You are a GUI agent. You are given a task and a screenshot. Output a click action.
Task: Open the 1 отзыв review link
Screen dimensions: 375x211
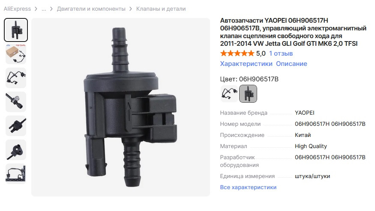(x=281, y=53)
